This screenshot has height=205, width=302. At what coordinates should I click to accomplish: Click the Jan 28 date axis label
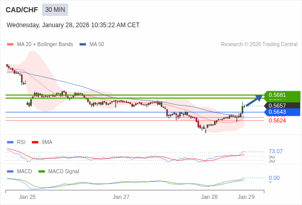tap(209, 197)
